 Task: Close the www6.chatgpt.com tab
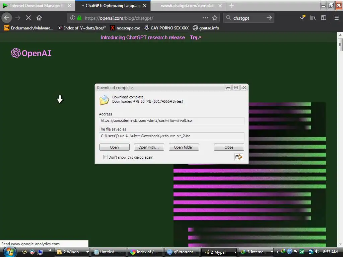[220, 6]
